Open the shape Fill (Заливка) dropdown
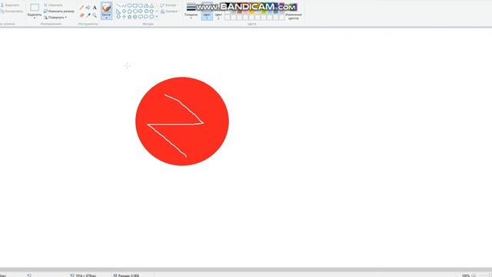492x277 pixels. coord(170,12)
